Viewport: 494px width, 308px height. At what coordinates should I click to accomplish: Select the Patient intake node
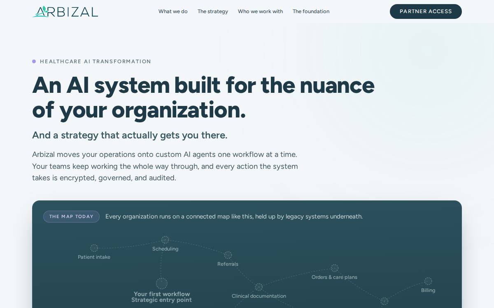tap(94, 248)
